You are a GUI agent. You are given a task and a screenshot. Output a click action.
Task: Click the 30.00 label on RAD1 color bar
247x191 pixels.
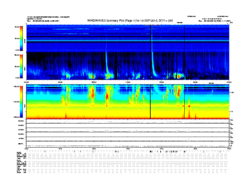click(x=17, y=66)
